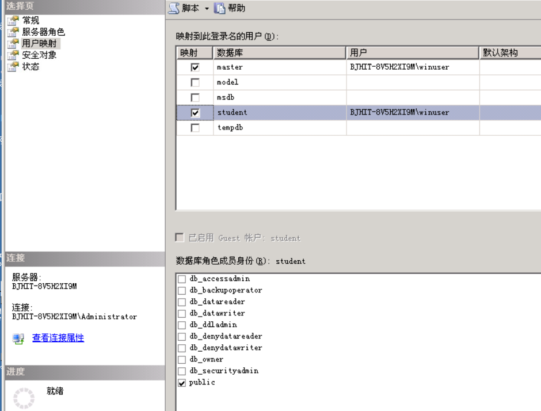
Task: Open the 常规 page icon
Action: (13, 20)
